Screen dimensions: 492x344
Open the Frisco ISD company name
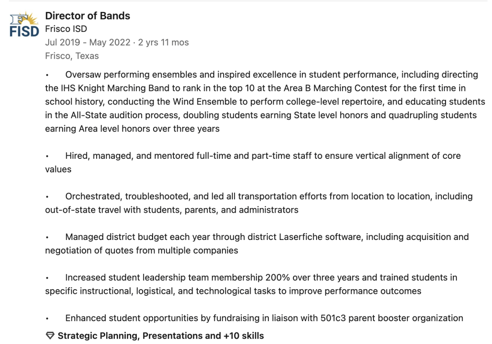pyautogui.click(x=66, y=29)
